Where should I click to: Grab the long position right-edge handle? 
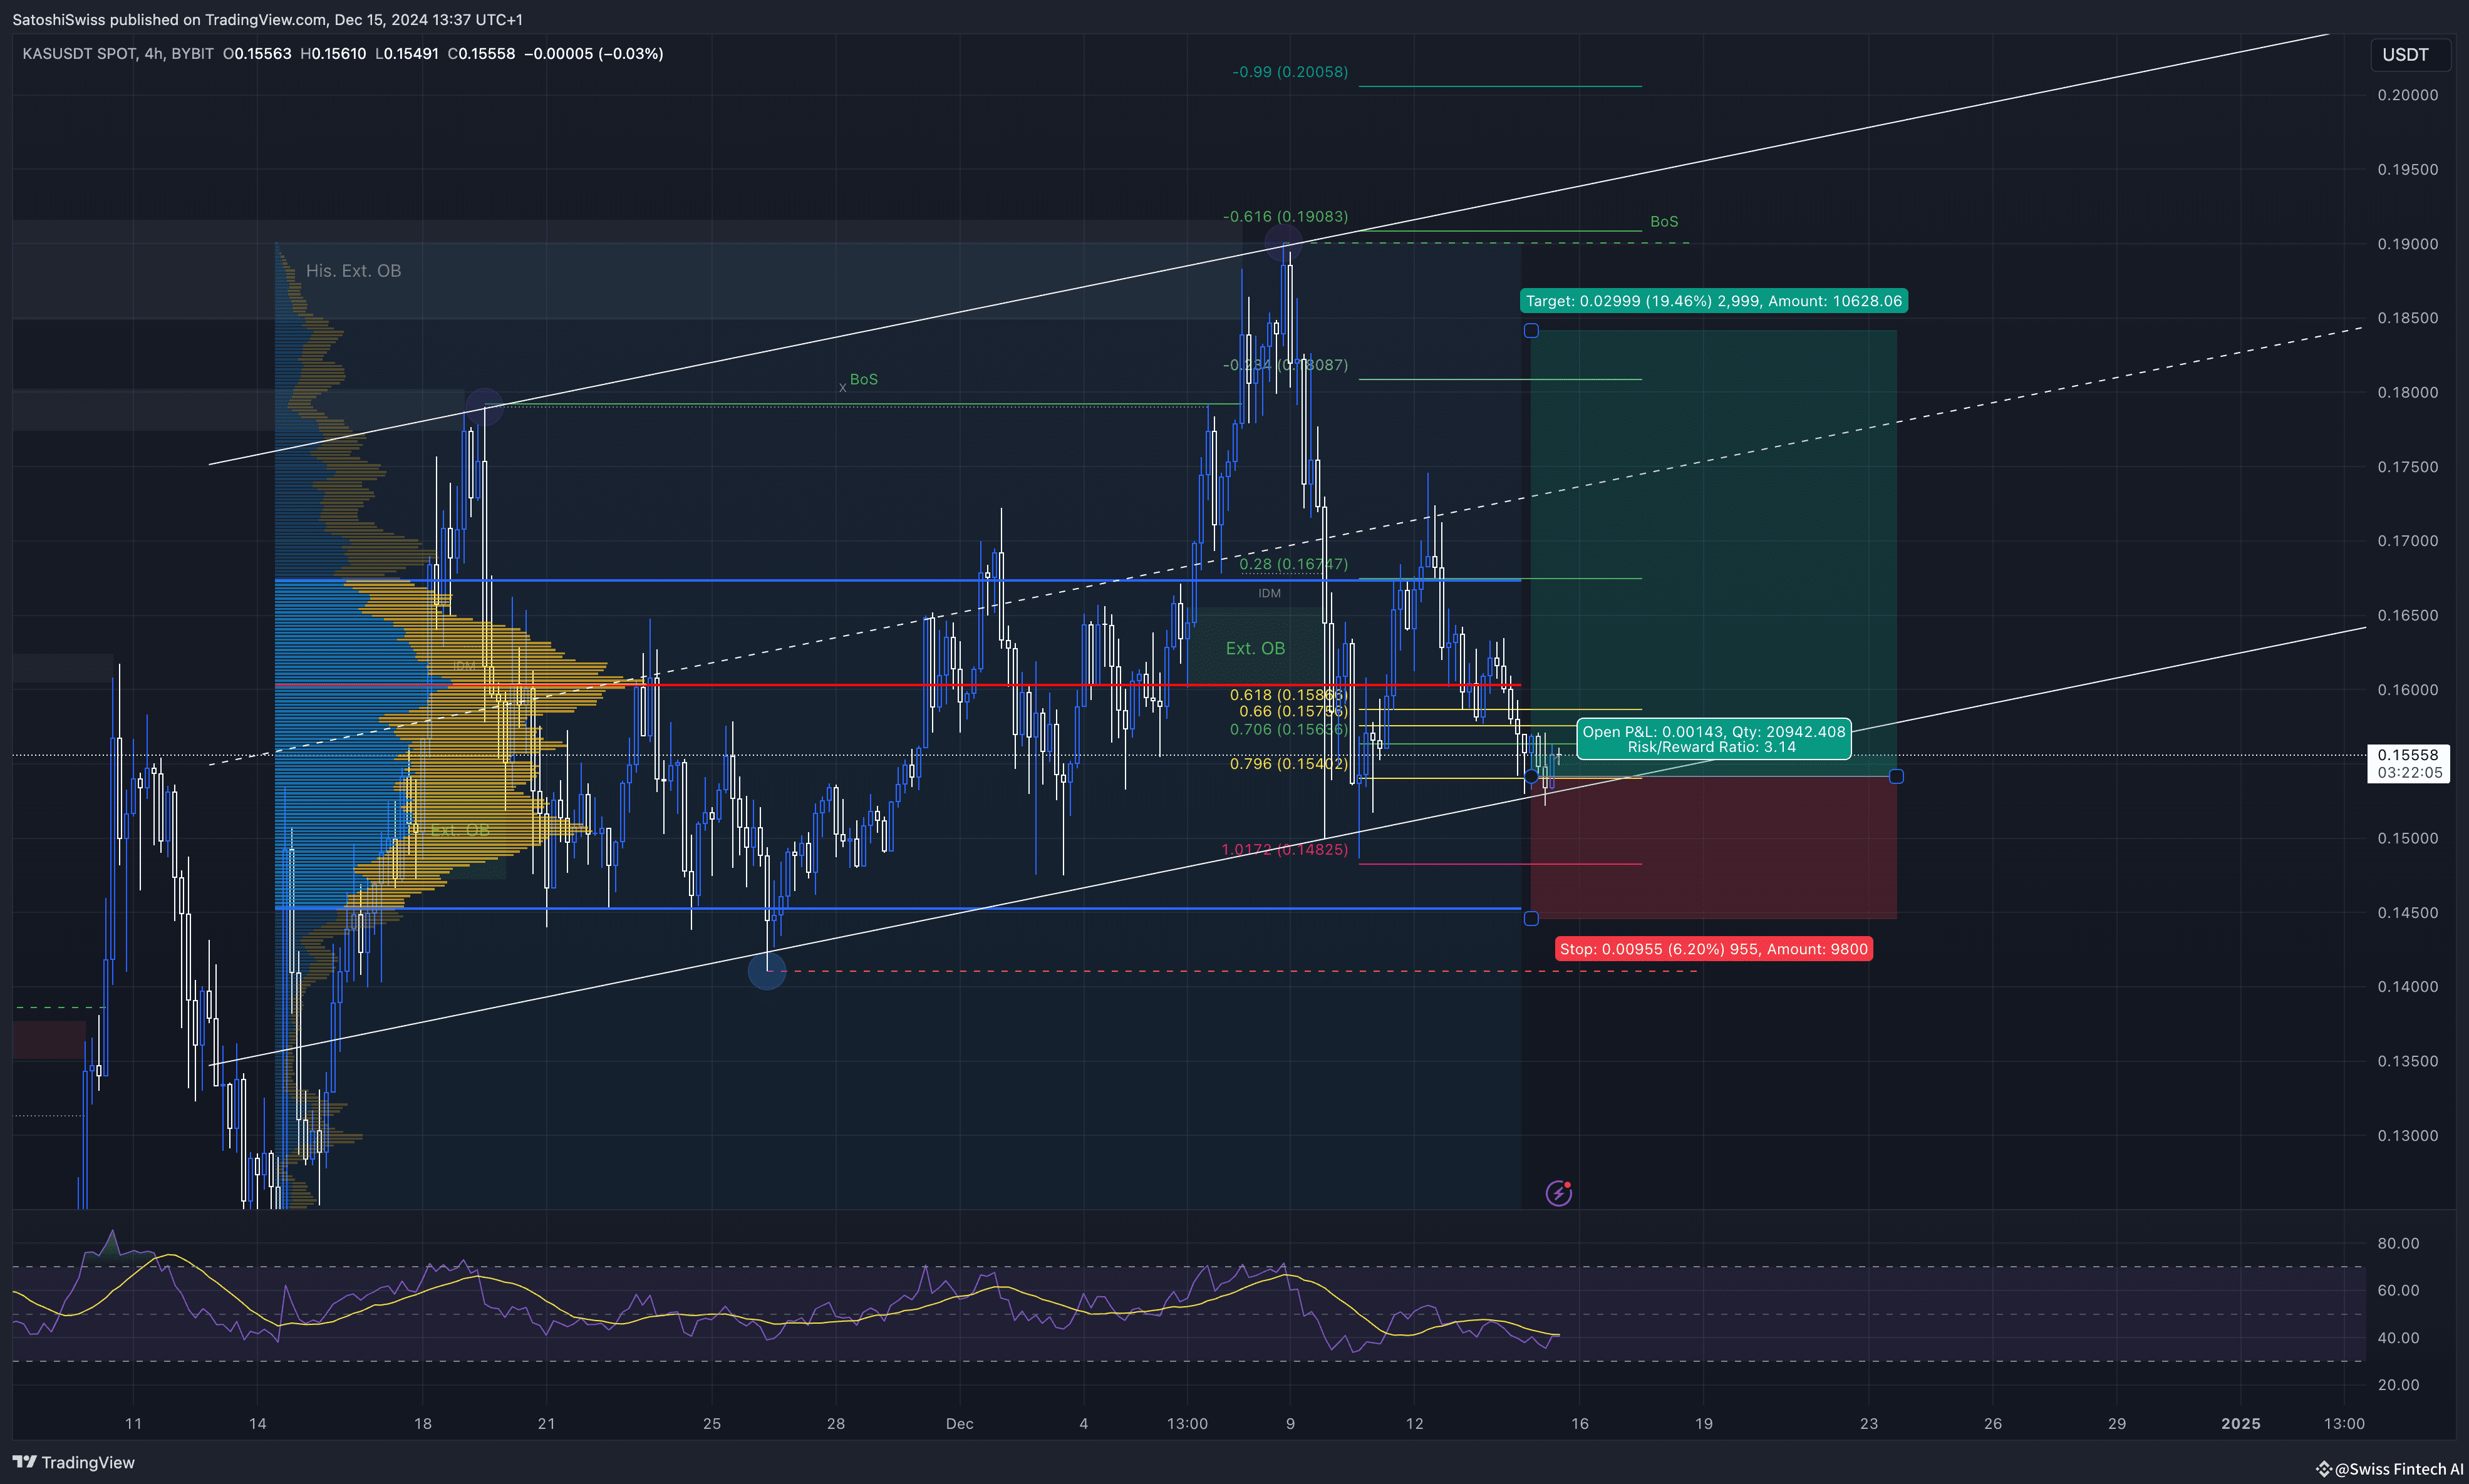point(1896,776)
